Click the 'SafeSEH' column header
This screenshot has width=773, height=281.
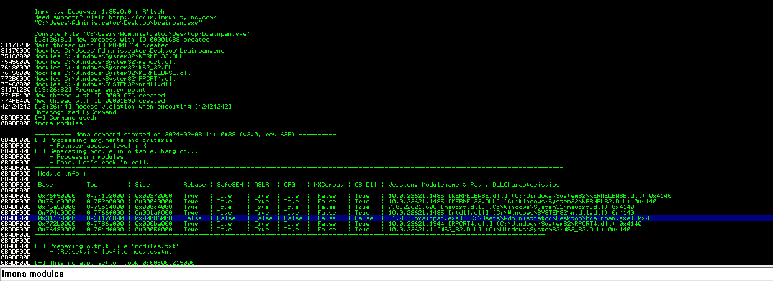pos(228,185)
